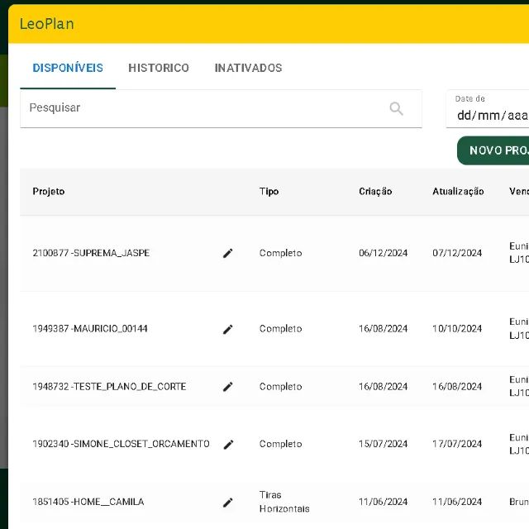Edit the 1949387-MAURICIO_00144 project name
Screen dimensions: 529x529
click(x=228, y=329)
